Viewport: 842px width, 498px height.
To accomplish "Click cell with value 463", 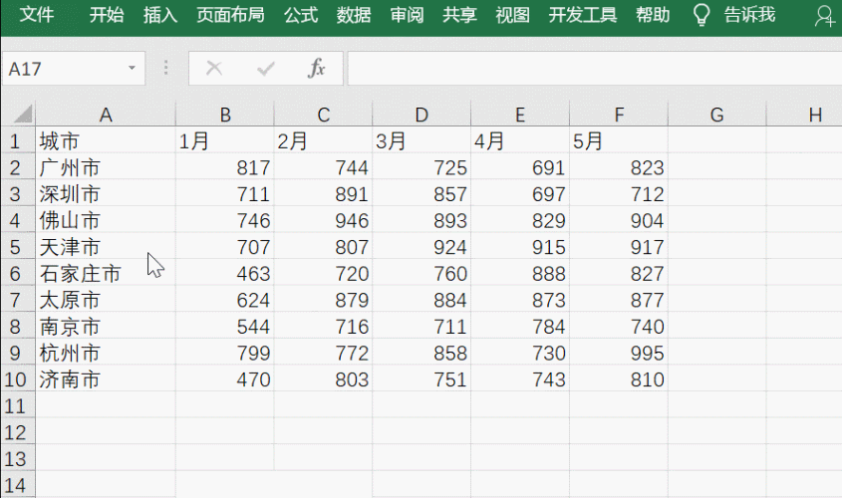I will pos(225,273).
